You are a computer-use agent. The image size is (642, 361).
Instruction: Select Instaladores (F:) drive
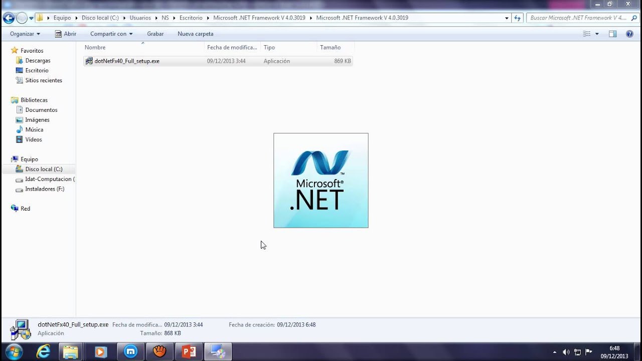(x=45, y=189)
